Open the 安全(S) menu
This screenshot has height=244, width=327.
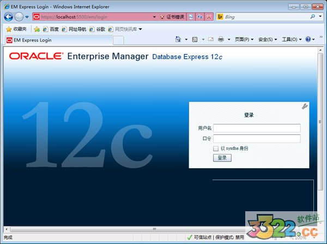pos(268,39)
